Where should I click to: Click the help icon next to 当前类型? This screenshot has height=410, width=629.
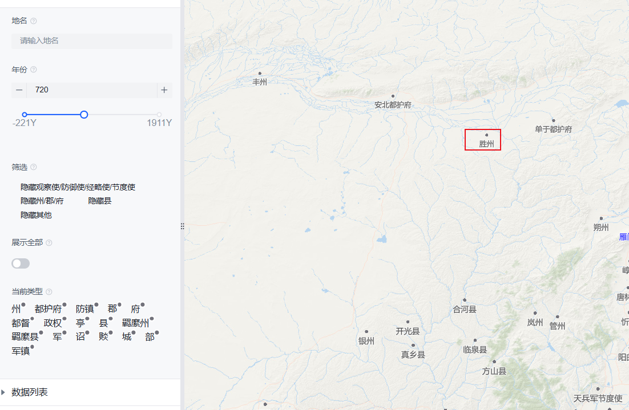(49, 292)
